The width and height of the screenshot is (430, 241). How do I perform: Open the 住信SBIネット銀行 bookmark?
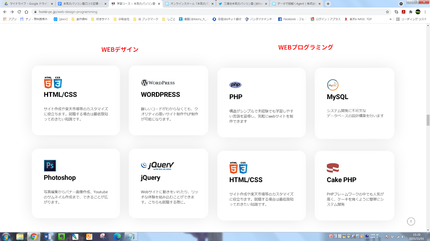pos(227,19)
